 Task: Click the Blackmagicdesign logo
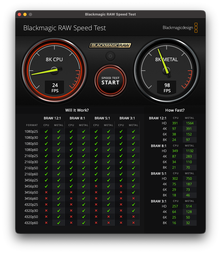pos(180,28)
